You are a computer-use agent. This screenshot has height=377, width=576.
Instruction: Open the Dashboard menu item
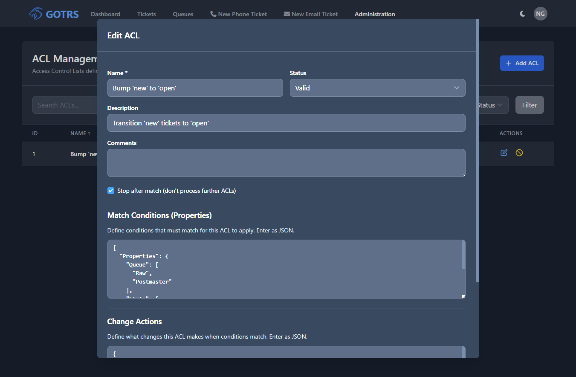105,14
